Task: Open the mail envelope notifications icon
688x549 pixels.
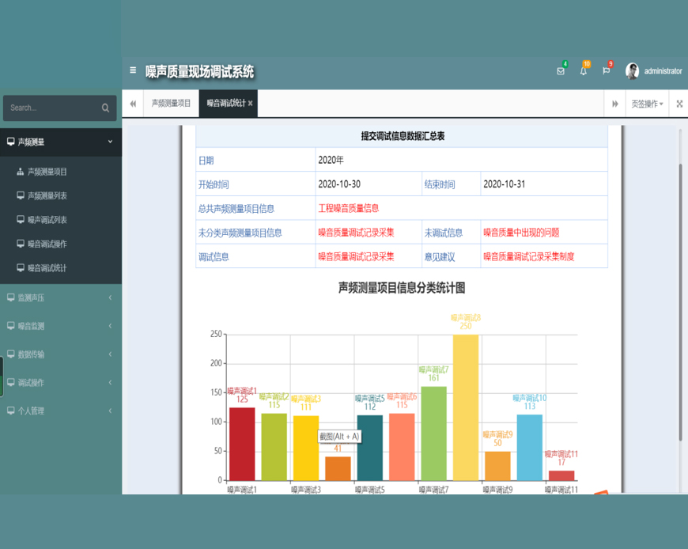Action: (x=561, y=71)
